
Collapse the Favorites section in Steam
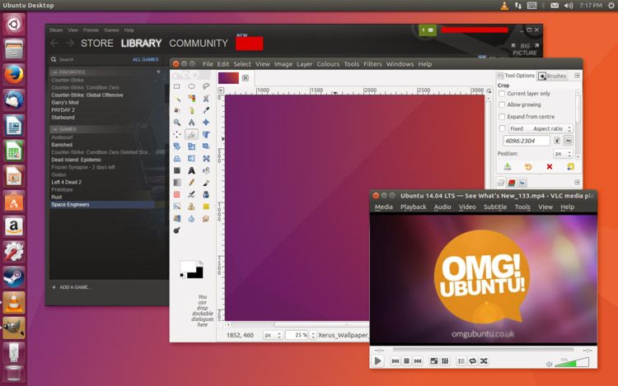point(54,72)
